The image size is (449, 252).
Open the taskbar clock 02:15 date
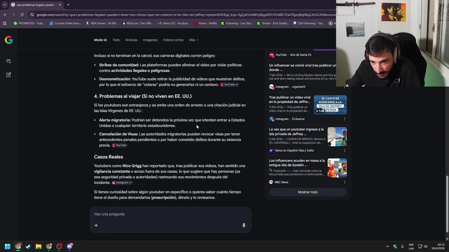click(438, 246)
